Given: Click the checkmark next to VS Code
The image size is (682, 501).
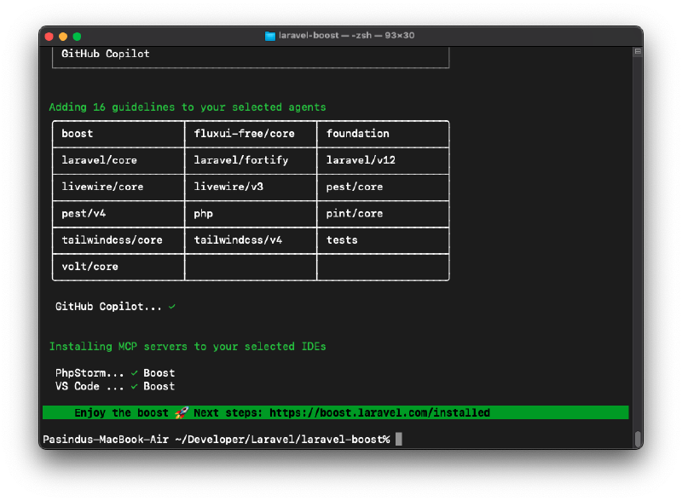Looking at the screenshot, I should click(x=134, y=386).
